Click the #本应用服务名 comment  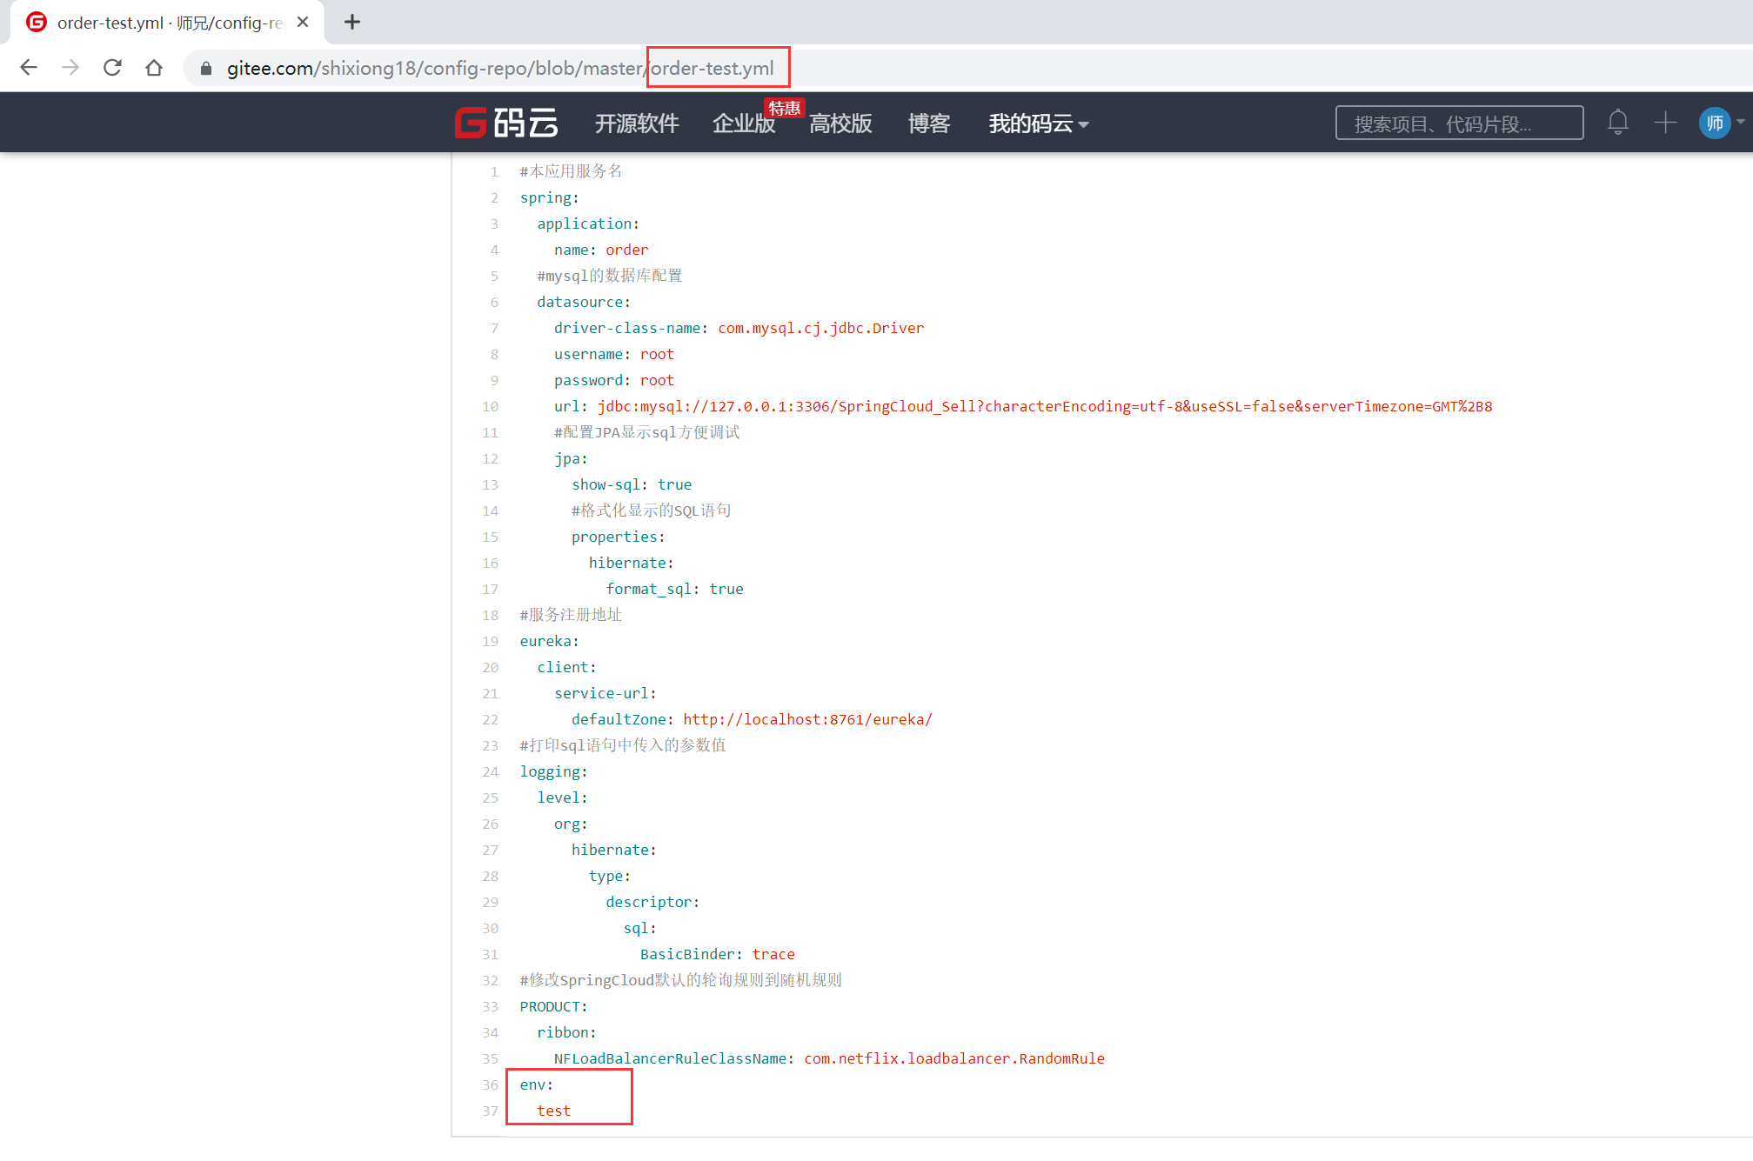(571, 172)
